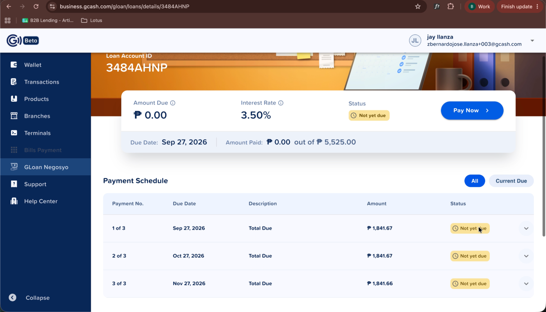
Task: Click the Amount column header
Action: coord(376,204)
